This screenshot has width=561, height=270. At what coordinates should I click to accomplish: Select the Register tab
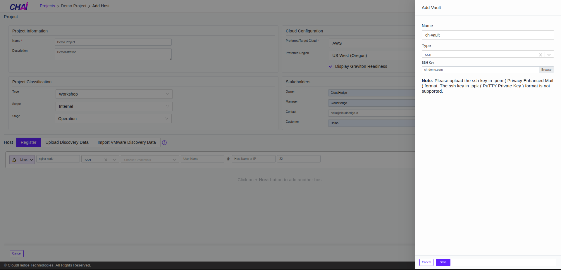click(28, 142)
